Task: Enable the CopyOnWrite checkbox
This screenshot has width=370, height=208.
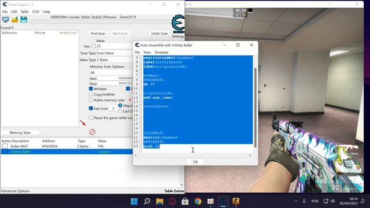Action: [91, 94]
